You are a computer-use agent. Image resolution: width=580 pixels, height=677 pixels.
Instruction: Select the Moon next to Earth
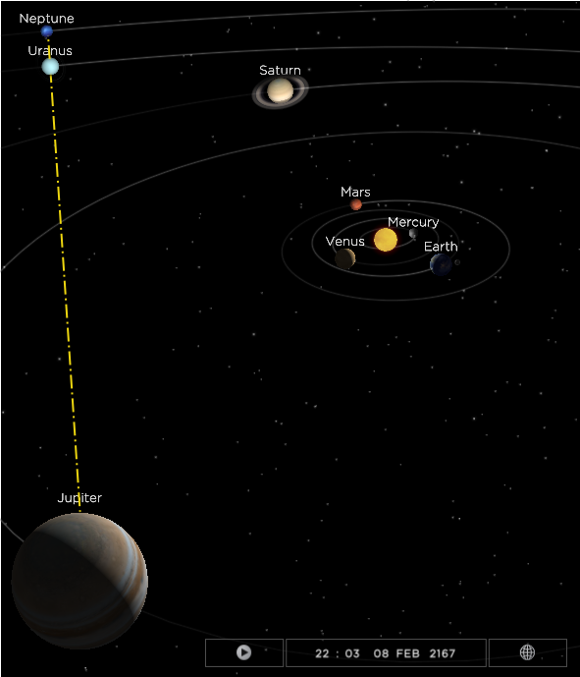point(457,262)
